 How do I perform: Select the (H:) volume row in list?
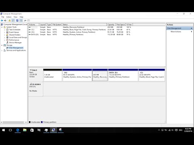pyautogui.click(x=80, y=32)
